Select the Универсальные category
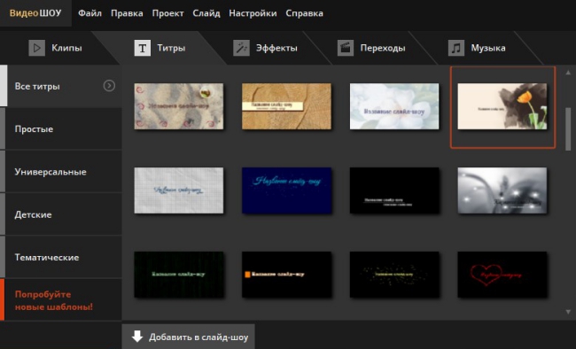The height and width of the screenshot is (349, 576). [61, 172]
